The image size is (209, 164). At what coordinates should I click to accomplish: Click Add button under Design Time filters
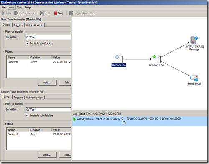click(47, 155)
